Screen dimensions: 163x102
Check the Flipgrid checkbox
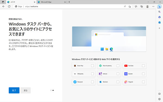point(143,82)
